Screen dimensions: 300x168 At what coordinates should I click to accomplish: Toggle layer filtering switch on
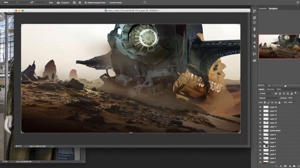296,93
